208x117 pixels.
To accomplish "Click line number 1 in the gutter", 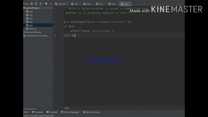I will (55, 8).
